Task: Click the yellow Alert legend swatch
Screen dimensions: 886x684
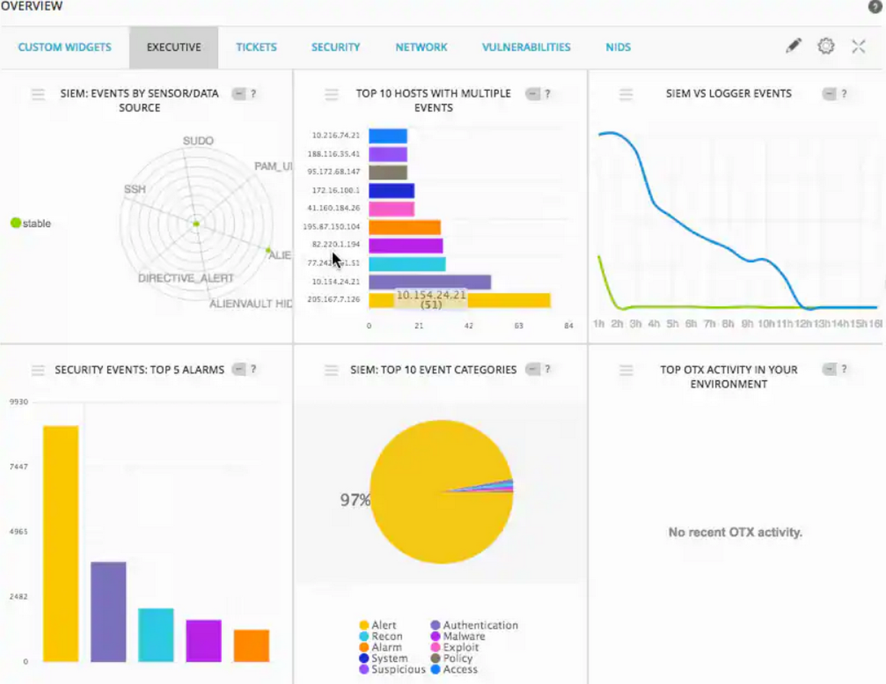Action: point(363,624)
